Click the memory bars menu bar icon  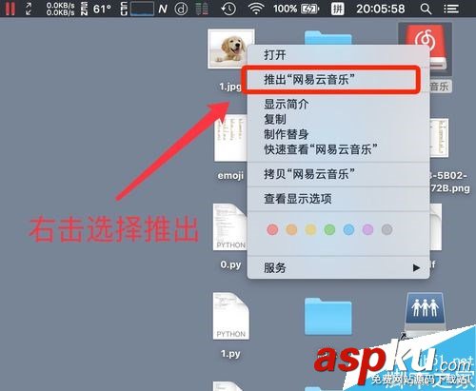[x=202, y=9]
